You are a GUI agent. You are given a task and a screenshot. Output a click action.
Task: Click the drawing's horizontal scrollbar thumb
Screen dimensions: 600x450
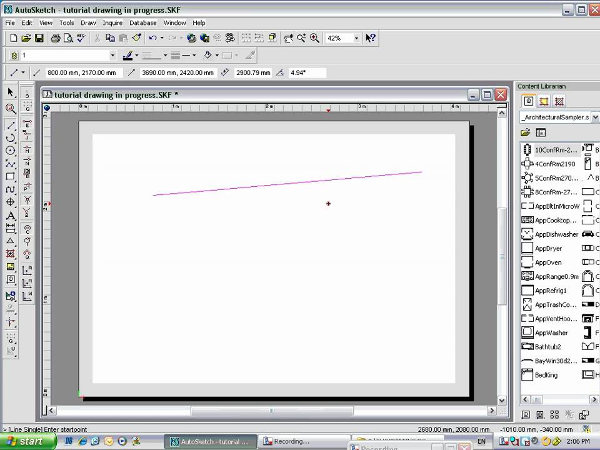click(272, 411)
